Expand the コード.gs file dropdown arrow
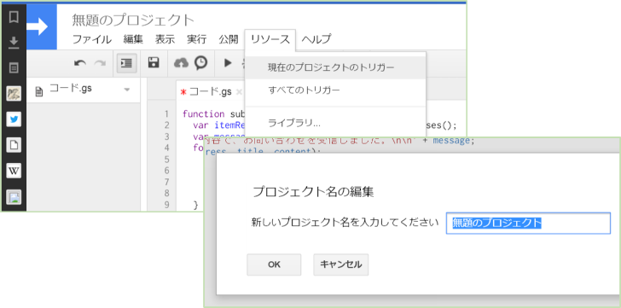 pyautogui.click(x=127, y=90)
